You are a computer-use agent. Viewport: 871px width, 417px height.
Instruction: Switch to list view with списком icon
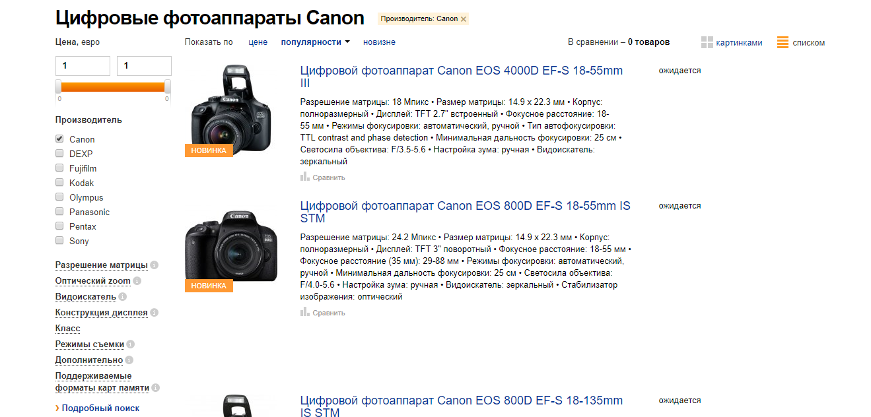tap(783, 42)
